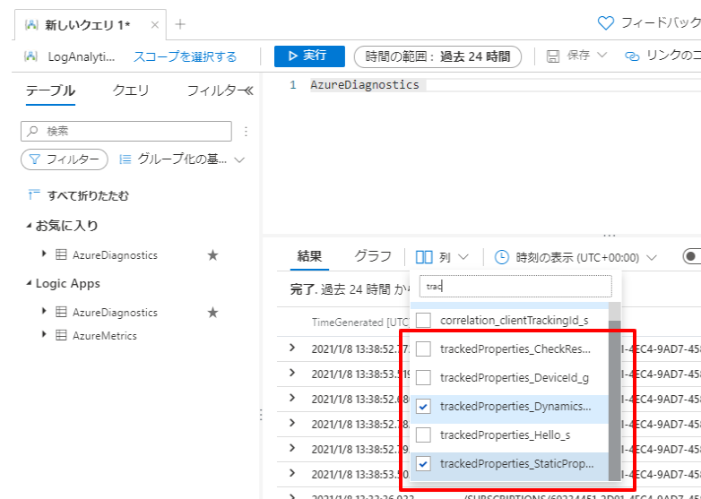The width and height of the screenshot is (701, 499).
Task: Open the グループ化の基準 dropdown
Action: click(182, 159)
